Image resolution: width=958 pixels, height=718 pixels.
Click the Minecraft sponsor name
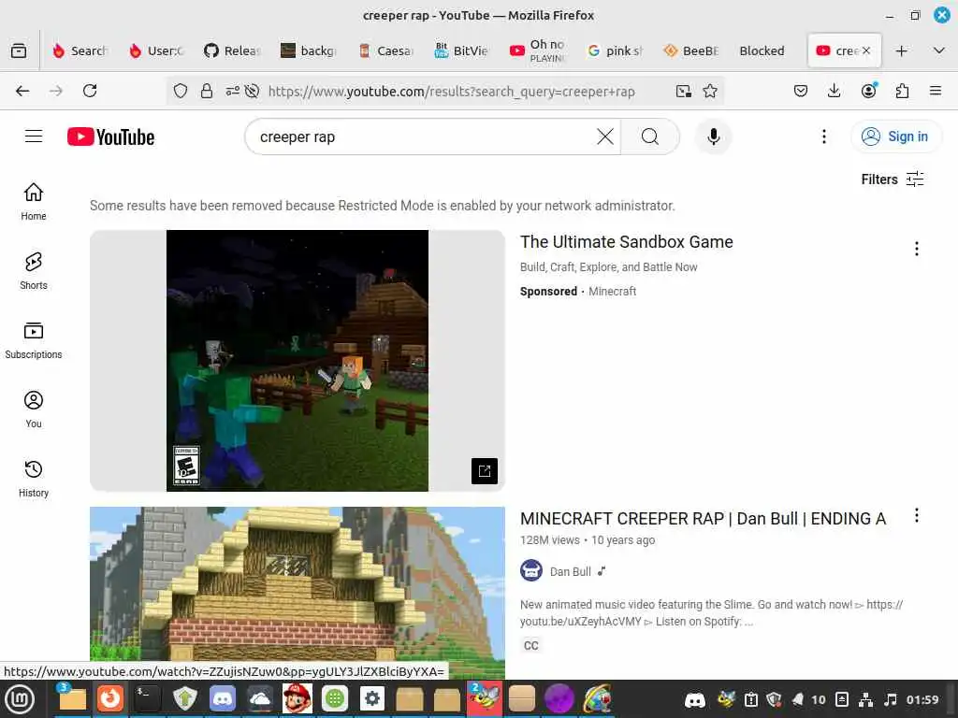click(612, 292)
